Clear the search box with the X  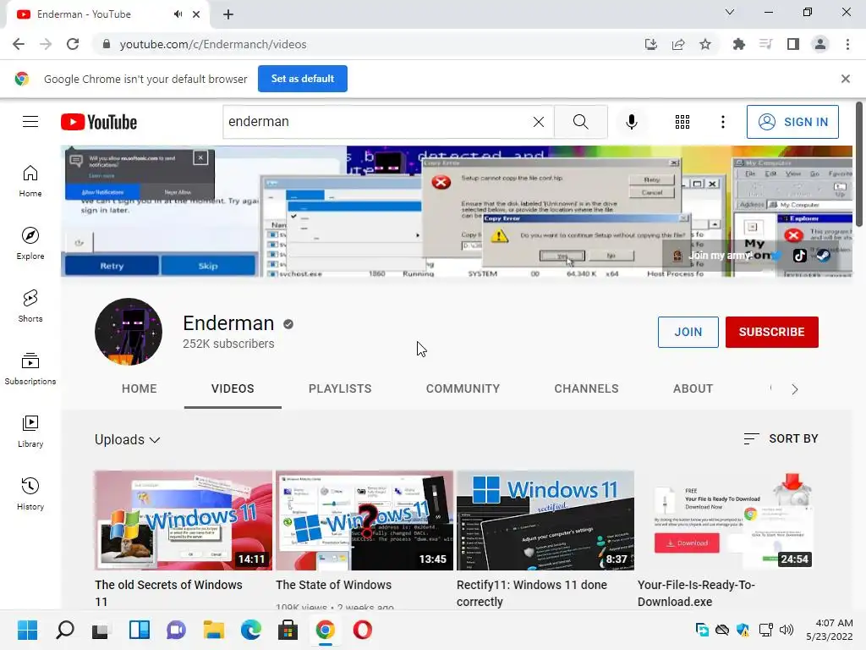[x=539, y=122]
